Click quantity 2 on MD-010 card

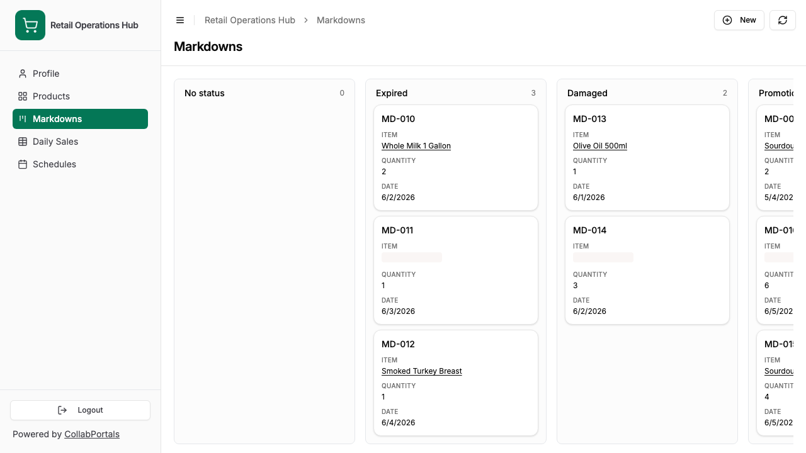coord(384,172)
